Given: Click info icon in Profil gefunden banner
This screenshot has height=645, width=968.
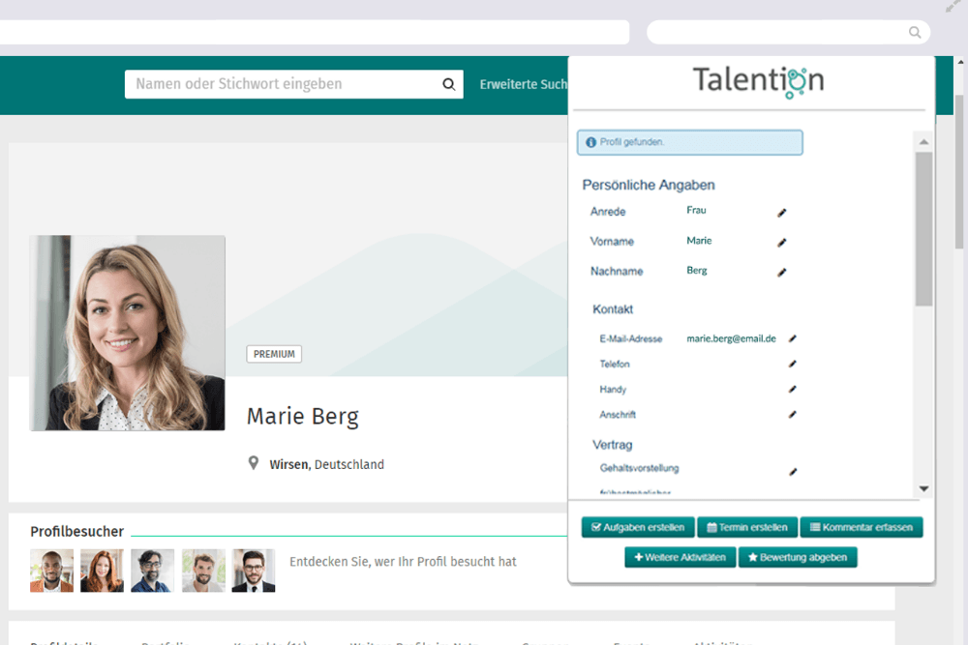Looking at the screenshot, I should click(x=590, y=142).
